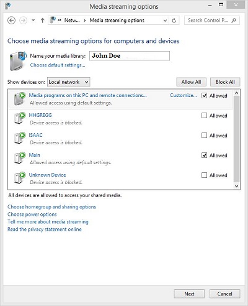Click the media library name field
The width and height of the screenshot is (248, 306).
130,56
